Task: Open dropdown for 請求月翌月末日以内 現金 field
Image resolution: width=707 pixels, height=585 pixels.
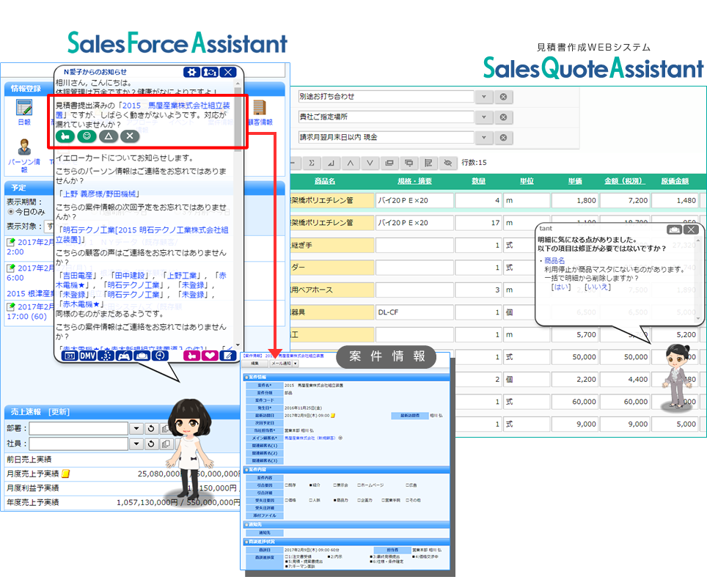Action: (x=484, y=138)
